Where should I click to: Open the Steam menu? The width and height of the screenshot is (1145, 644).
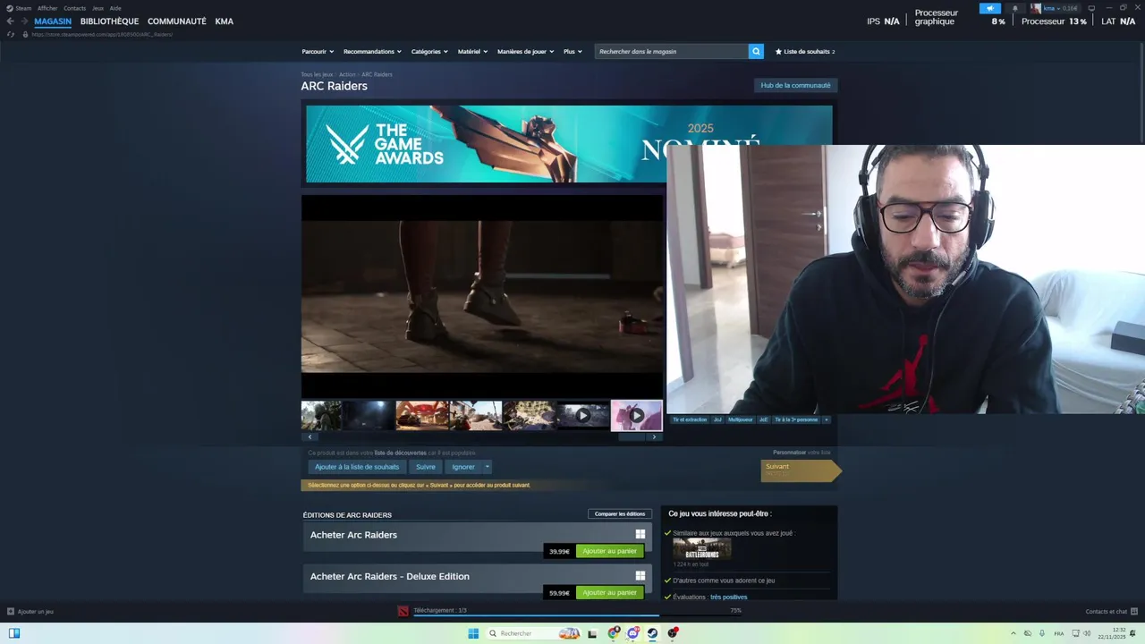(19, 8)
